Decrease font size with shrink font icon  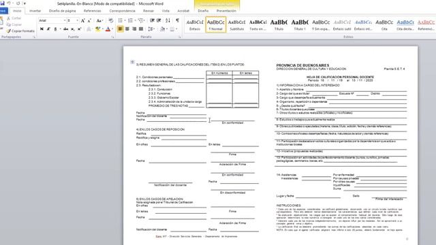pos(89,20)
